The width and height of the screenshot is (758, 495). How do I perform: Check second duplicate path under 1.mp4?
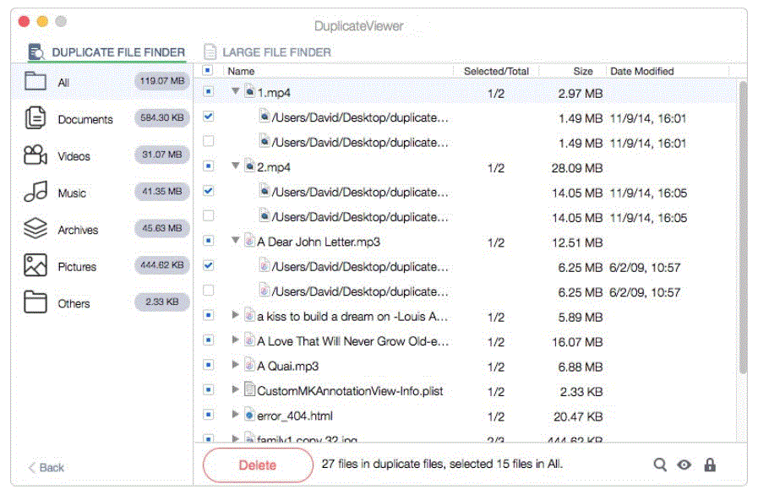coord(209,141)
